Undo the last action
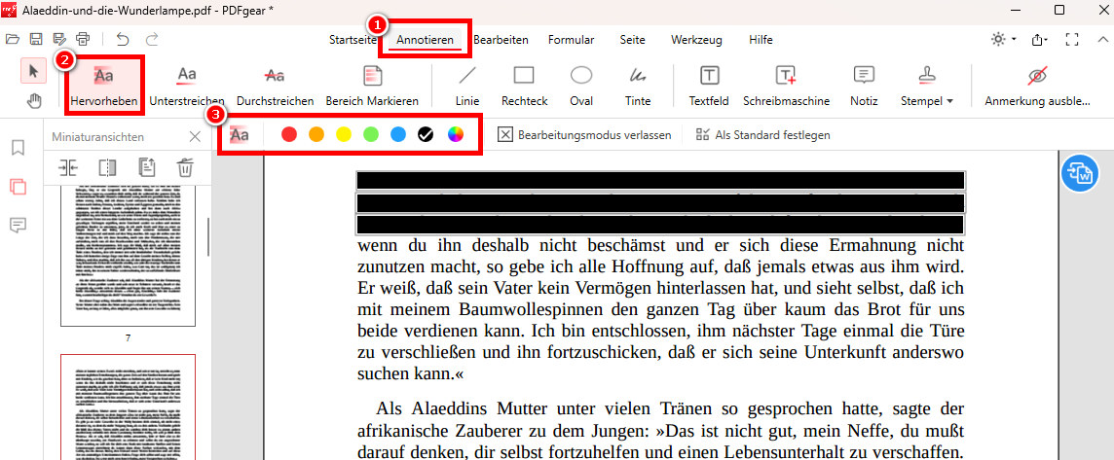The width and height of the screenshot is (1114, 460). click(x=123, y=40)
